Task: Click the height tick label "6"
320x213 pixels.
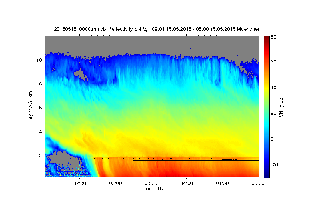Action: coord(41,108)
